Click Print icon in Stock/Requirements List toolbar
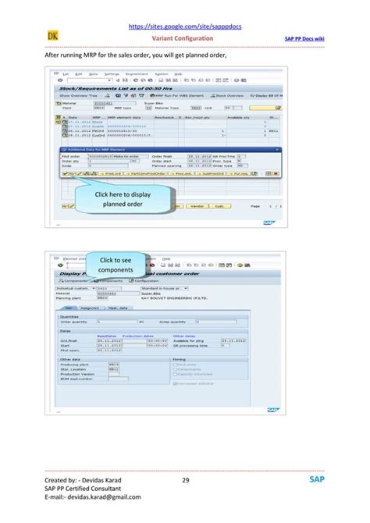 pyautogui.click(x=161, y=80)
